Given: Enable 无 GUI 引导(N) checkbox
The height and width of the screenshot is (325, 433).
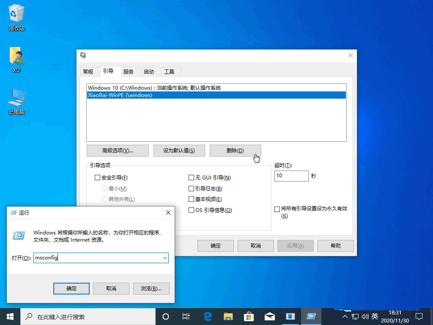Looking at the screenshot, I should [191, 177].
